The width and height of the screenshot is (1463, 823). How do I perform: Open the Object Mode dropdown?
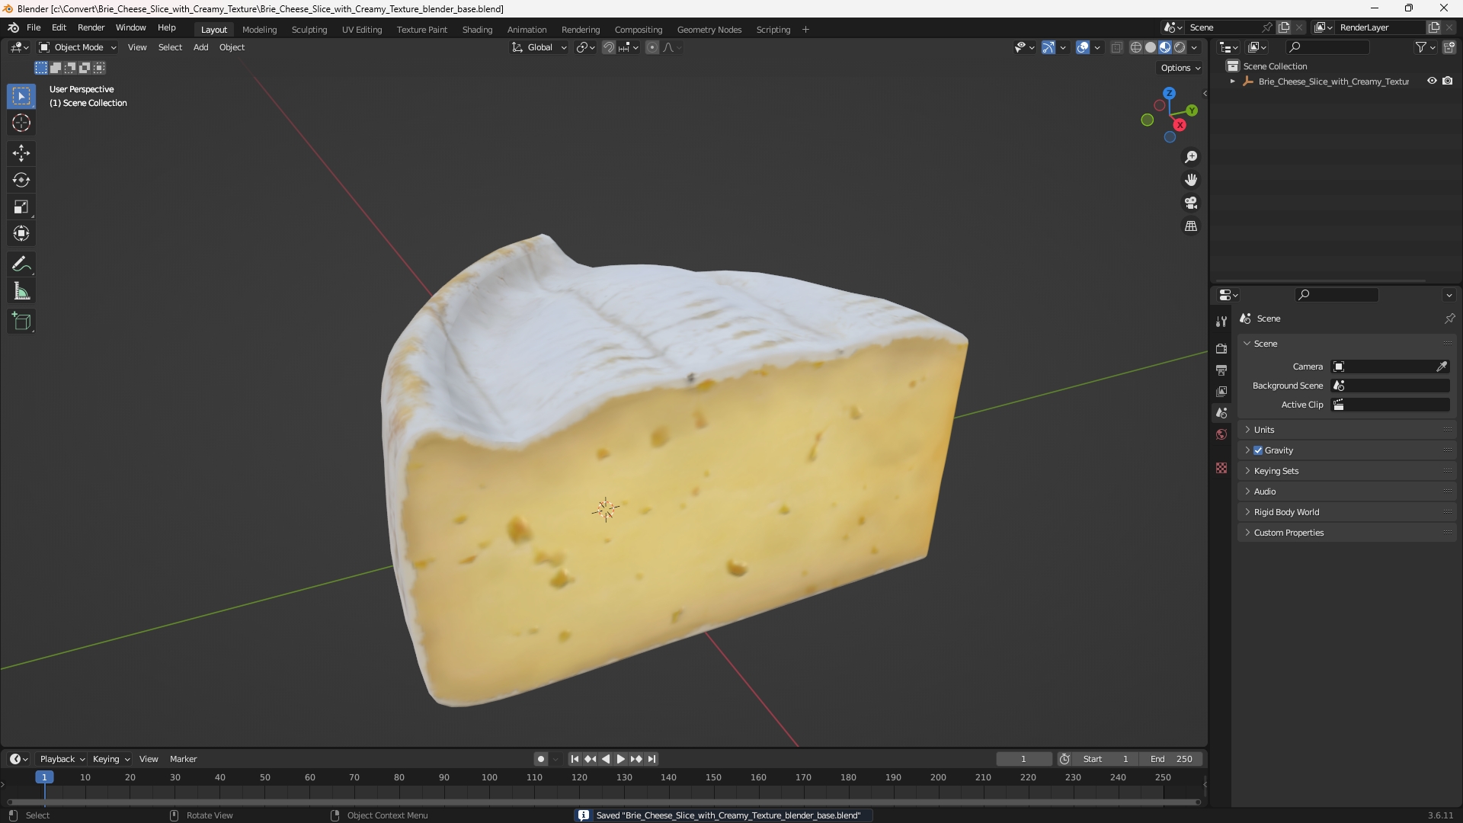coord(78,47)
